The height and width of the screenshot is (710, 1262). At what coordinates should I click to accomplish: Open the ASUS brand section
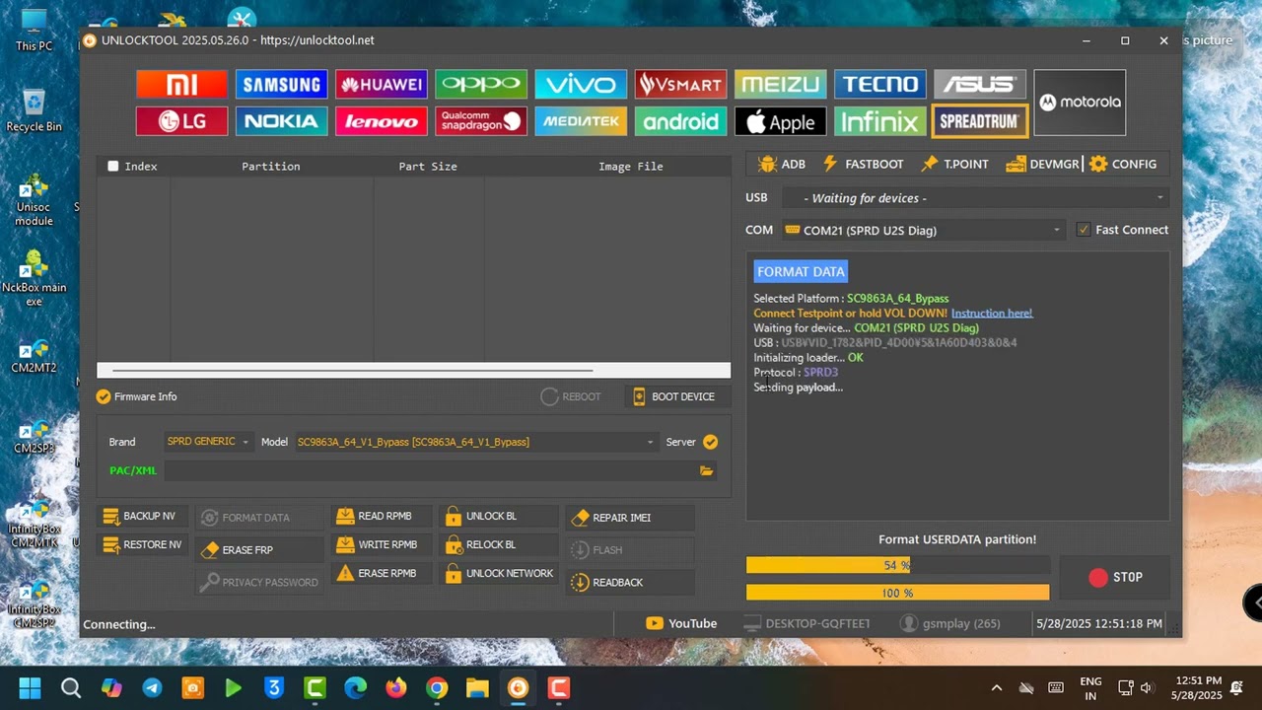[x=979, y=84]
